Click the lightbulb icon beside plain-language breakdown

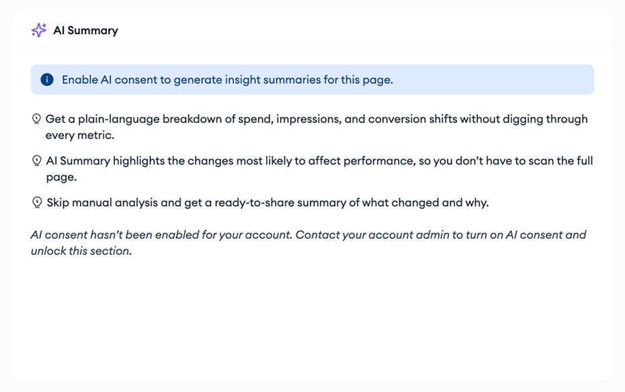[x=36, y=119]
